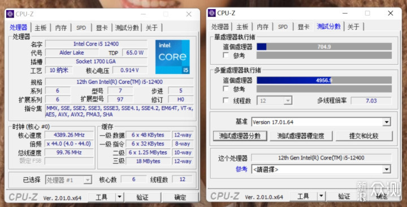
Task: Open the 内存 tab in left window
Action: pyautogui.click(x=61, y=28)
